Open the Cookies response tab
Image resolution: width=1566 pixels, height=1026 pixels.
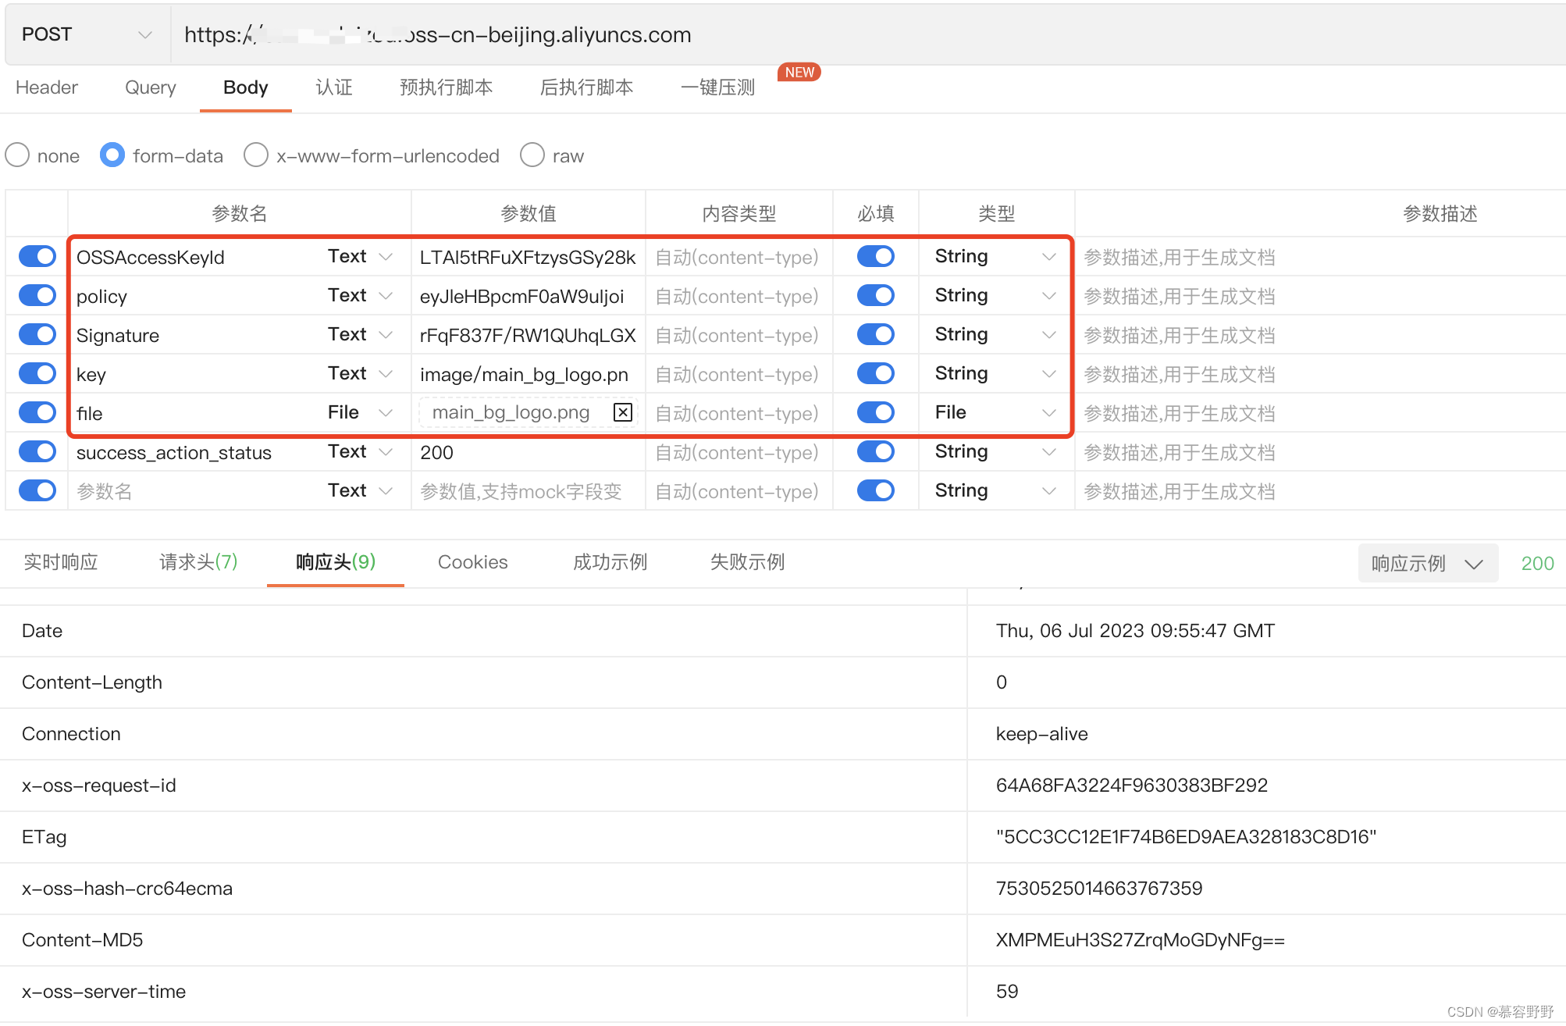[472, 562]
